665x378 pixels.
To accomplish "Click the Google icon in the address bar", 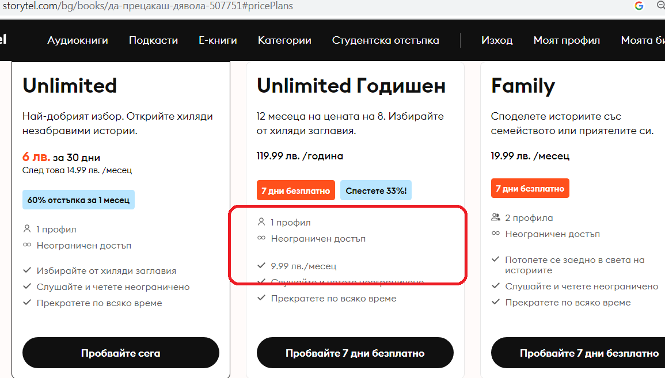I will [639, 6].
